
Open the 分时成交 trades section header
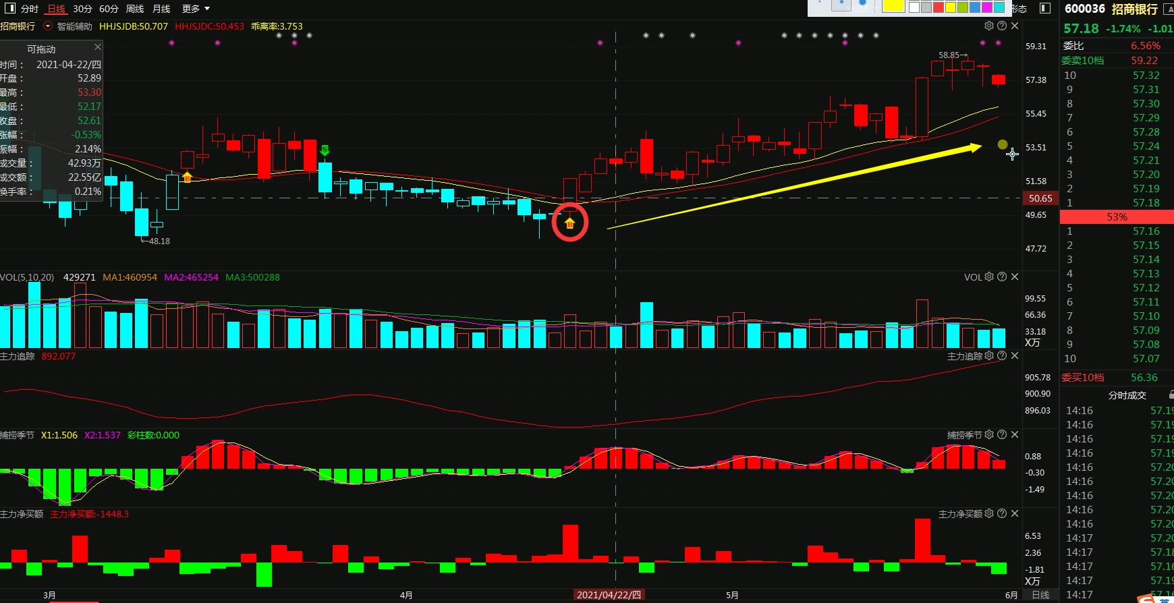coord(1127,395)
